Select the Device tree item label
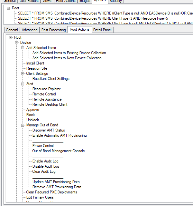Viewport: 193px width, 206px height. 25,43
